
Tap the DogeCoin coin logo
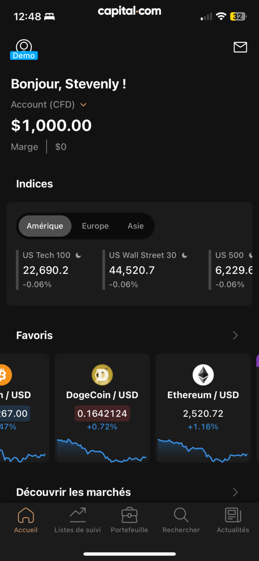pyautogui.click(x=102, y=375)
